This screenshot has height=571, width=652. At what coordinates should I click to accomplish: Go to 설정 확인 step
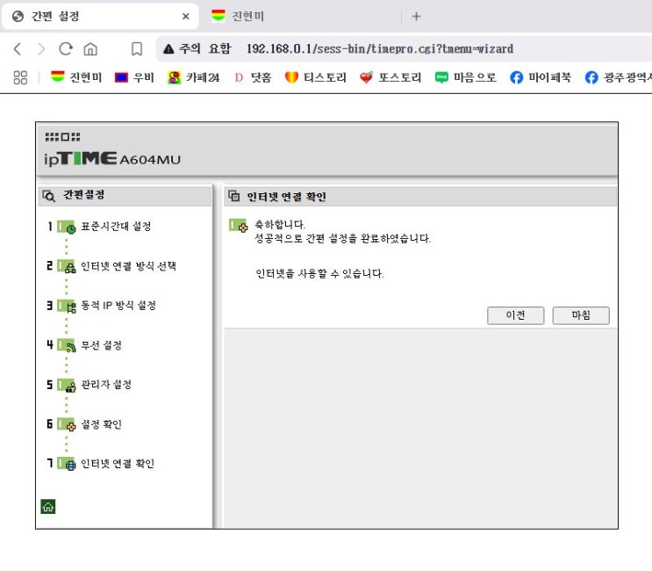click(102, 424)
